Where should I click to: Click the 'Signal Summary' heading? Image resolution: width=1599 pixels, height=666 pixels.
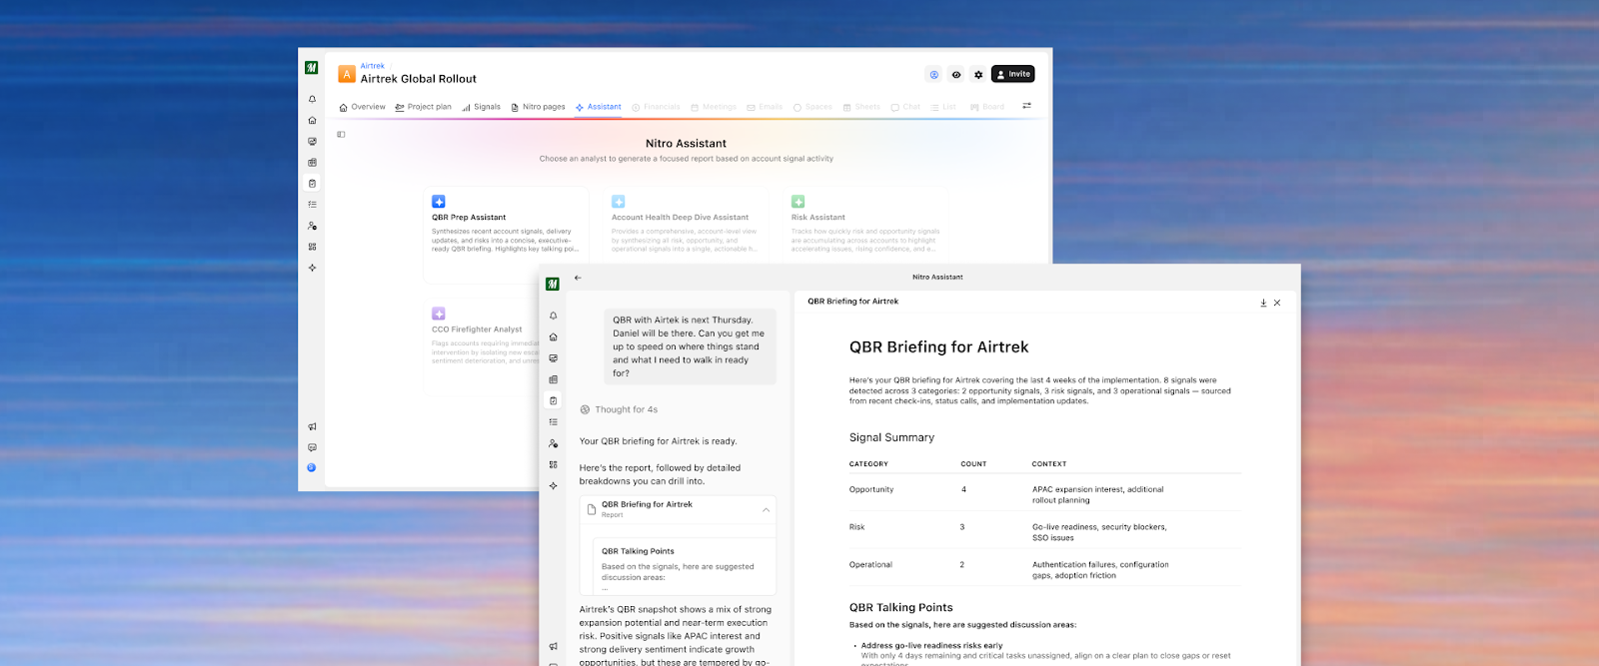coord(892,437)
